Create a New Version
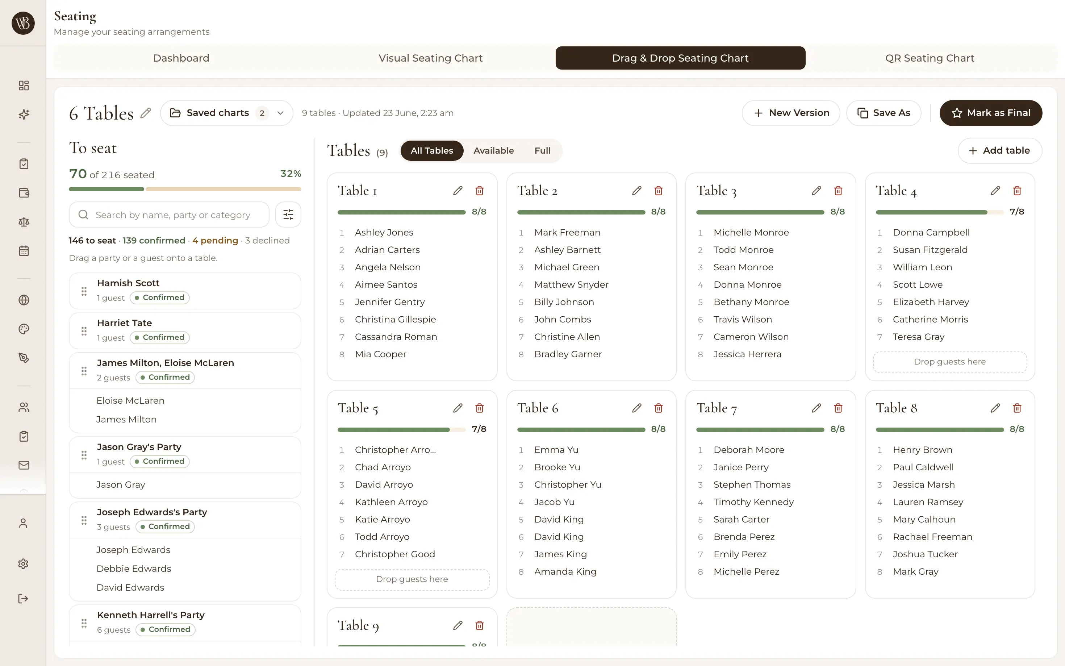Image resolution: width=1065 pixels, height=666 pixels. point(791,113)
